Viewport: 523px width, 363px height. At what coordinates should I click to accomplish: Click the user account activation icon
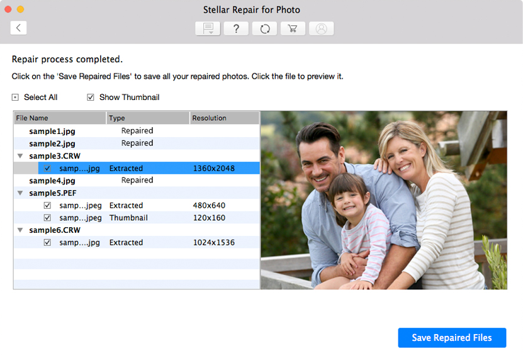[x=321, y=29]
